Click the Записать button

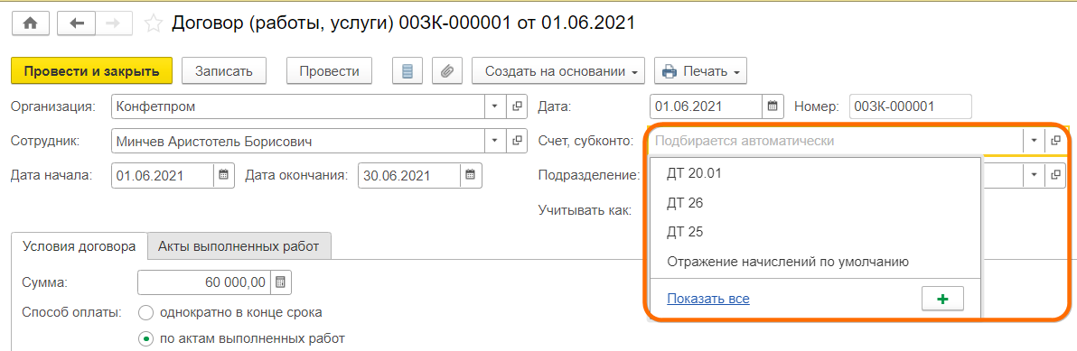point(224,71)
